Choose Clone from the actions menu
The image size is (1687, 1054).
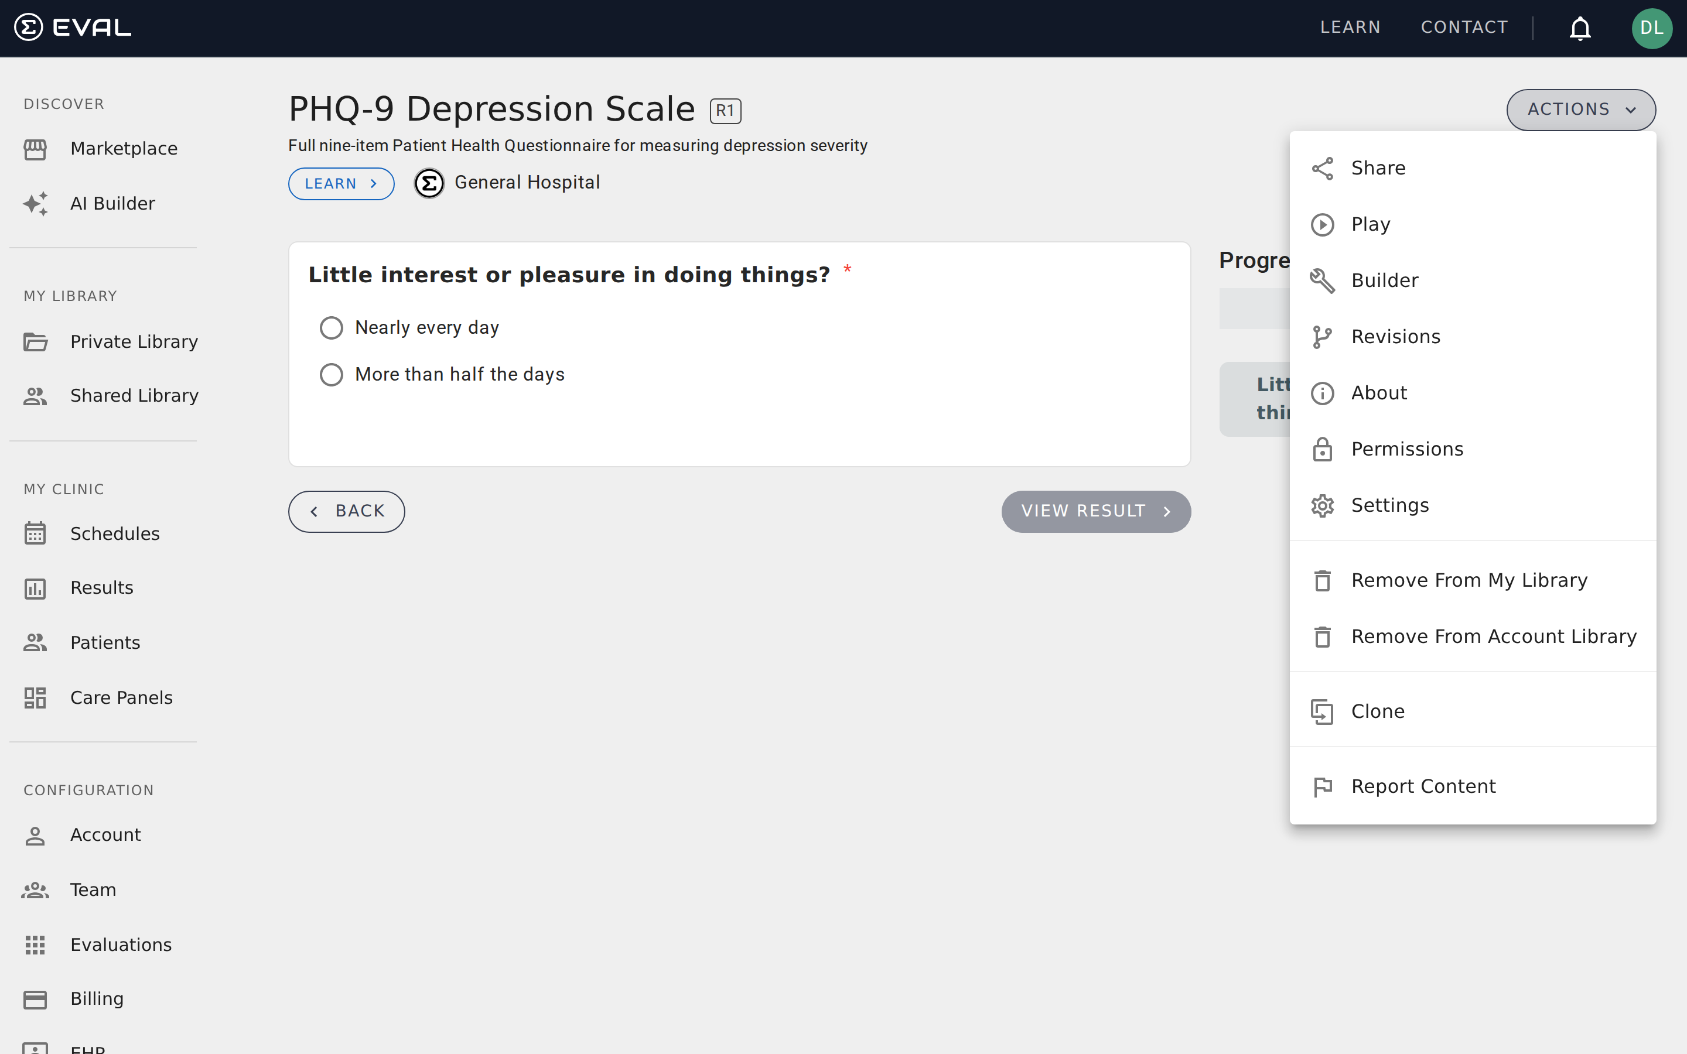click(x=1378, y=711)
